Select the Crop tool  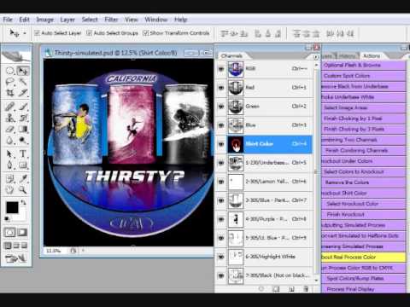pyautogui.click(x=10, y=93)
